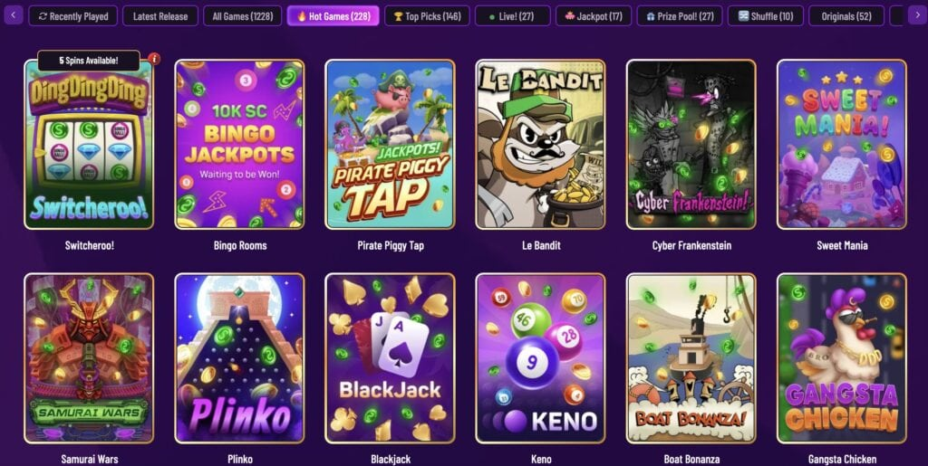
Task: Open the Keno game tile
Action: (x=540, y=358)
